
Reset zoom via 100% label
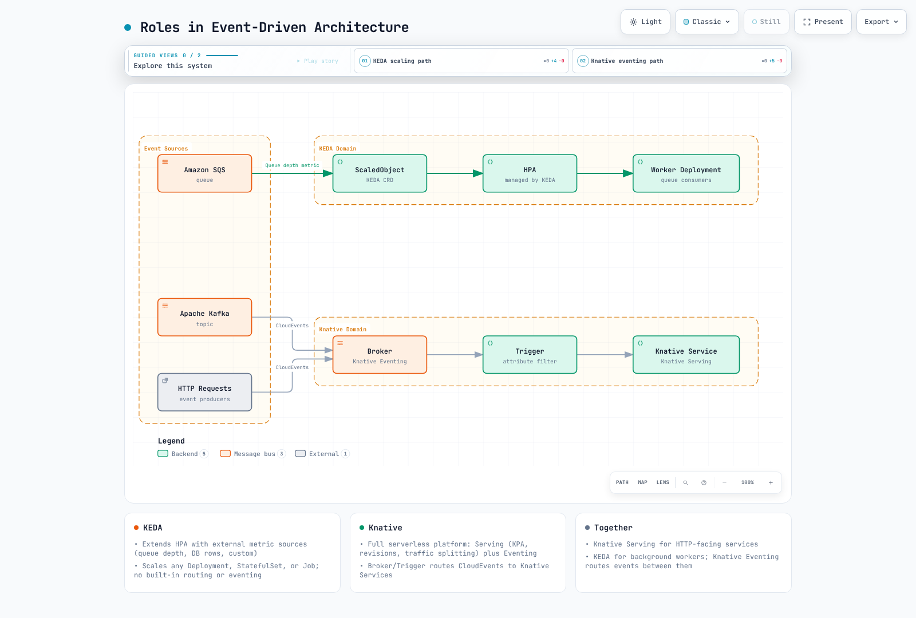(x=748, y=482)
